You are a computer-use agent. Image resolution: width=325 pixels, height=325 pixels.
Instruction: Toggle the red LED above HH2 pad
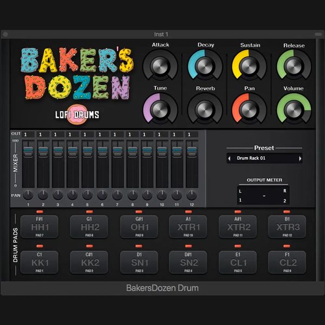(x=89, y=212)
